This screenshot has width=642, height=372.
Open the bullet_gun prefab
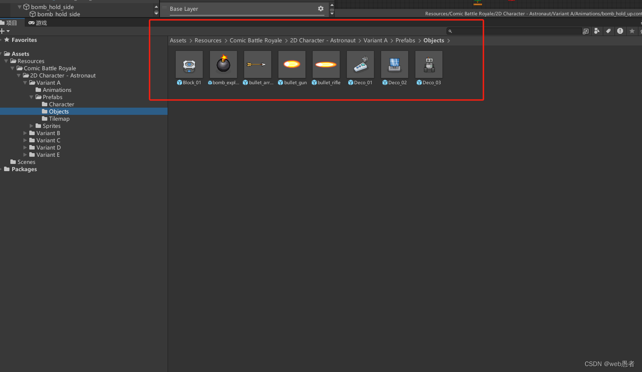point(291,64)
